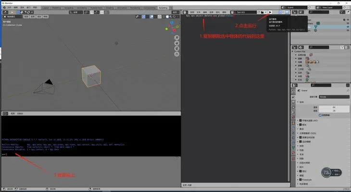This screenshot has width=351, height=192.
Task: Click the Blender logo menu
Action: (x=4, y=8)
